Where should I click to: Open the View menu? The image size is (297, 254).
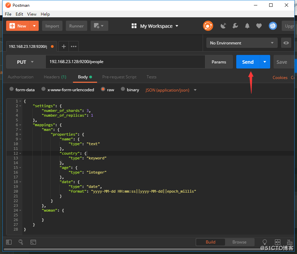(32, 14)
